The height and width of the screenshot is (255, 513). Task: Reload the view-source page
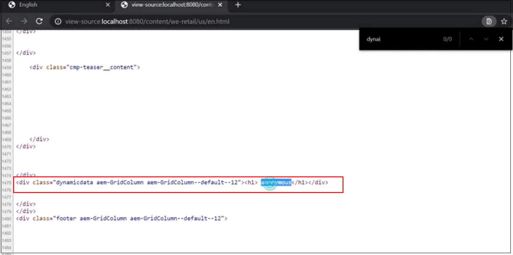coord(39,21)
